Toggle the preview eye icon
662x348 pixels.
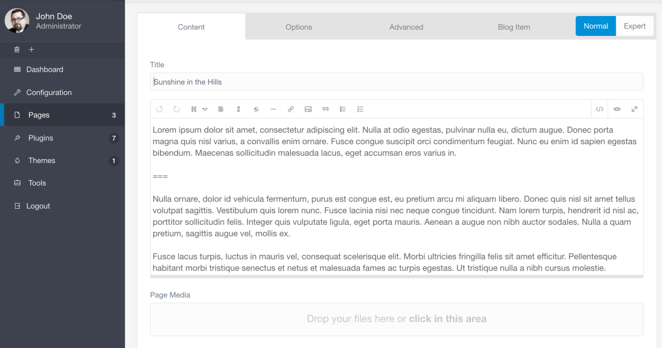tap(617, 109)
